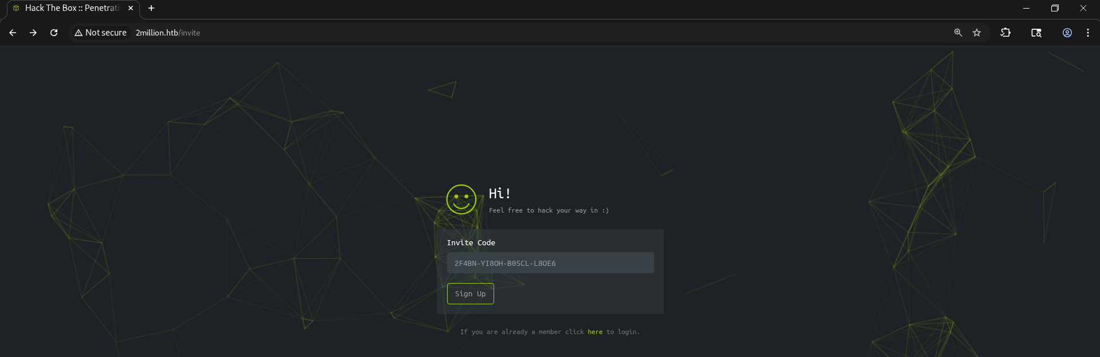Click 'Feel free to hack your way in' text
Screen dimensions: 1100x357
[x=549, y=210]
